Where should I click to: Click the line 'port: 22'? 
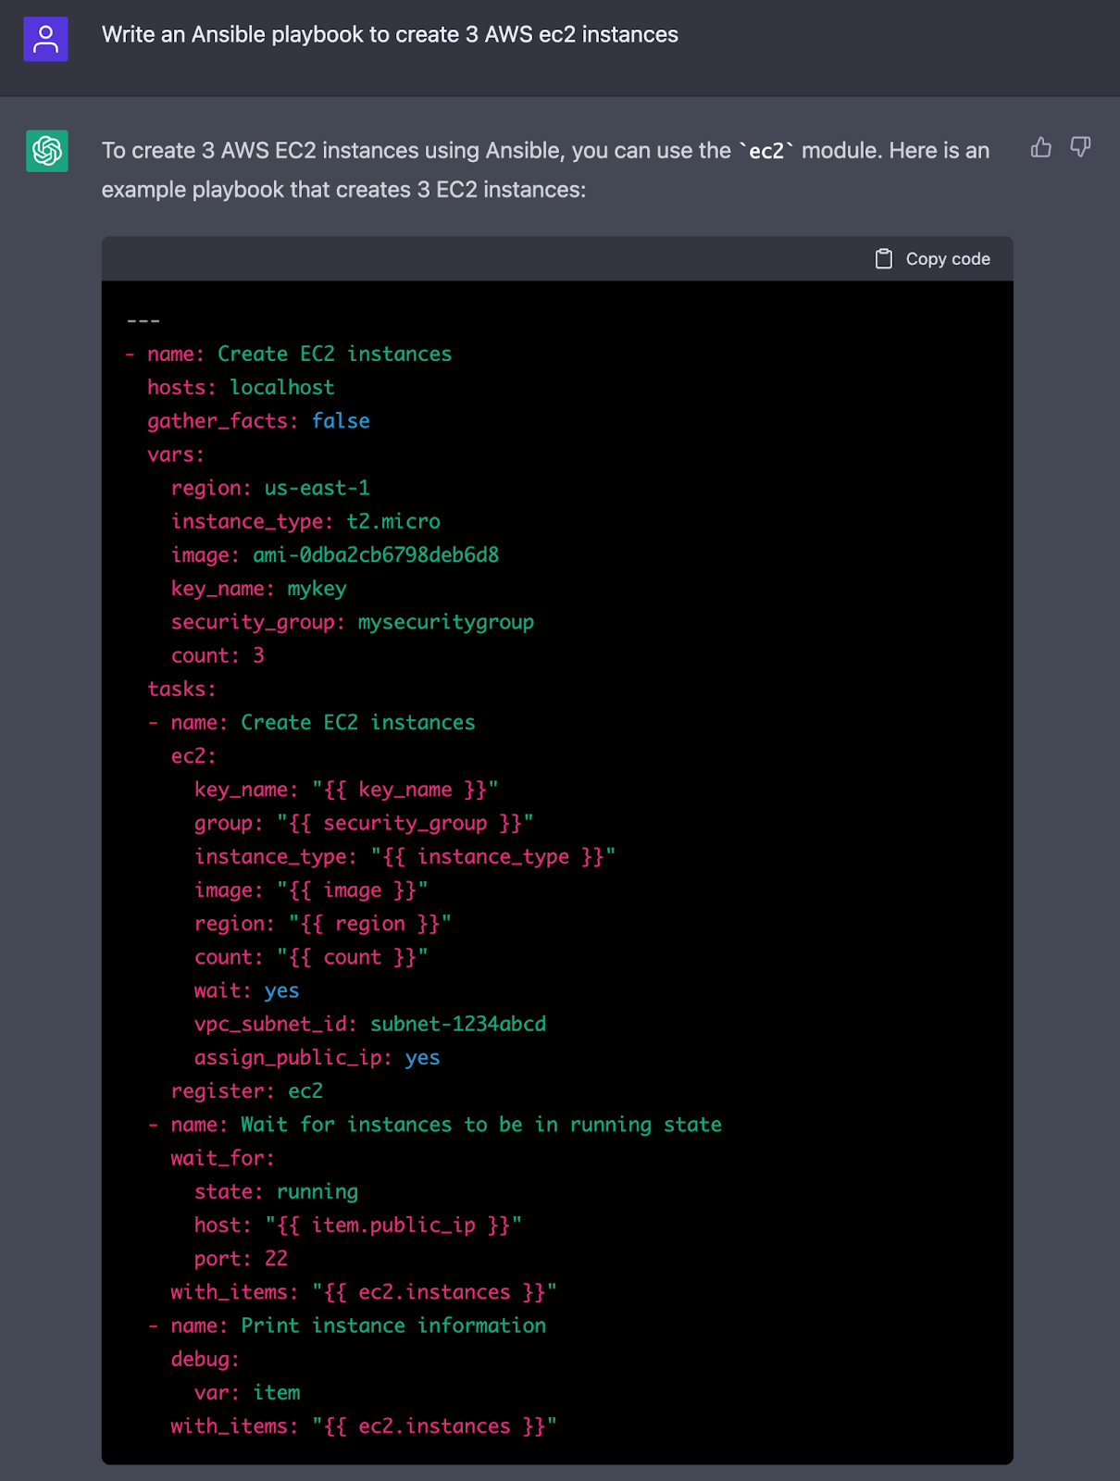point(241,1259)
